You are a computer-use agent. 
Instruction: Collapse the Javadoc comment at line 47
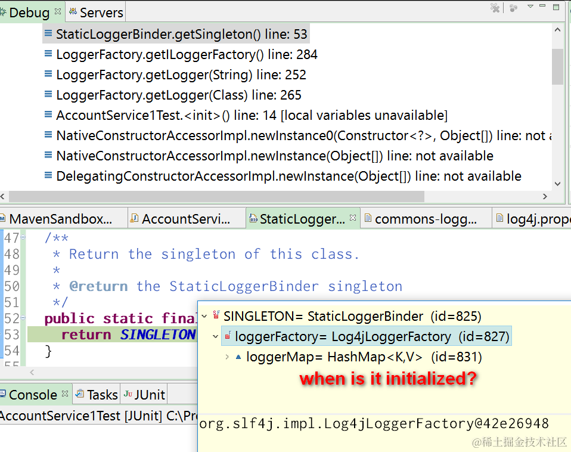(x=23, y=237)
